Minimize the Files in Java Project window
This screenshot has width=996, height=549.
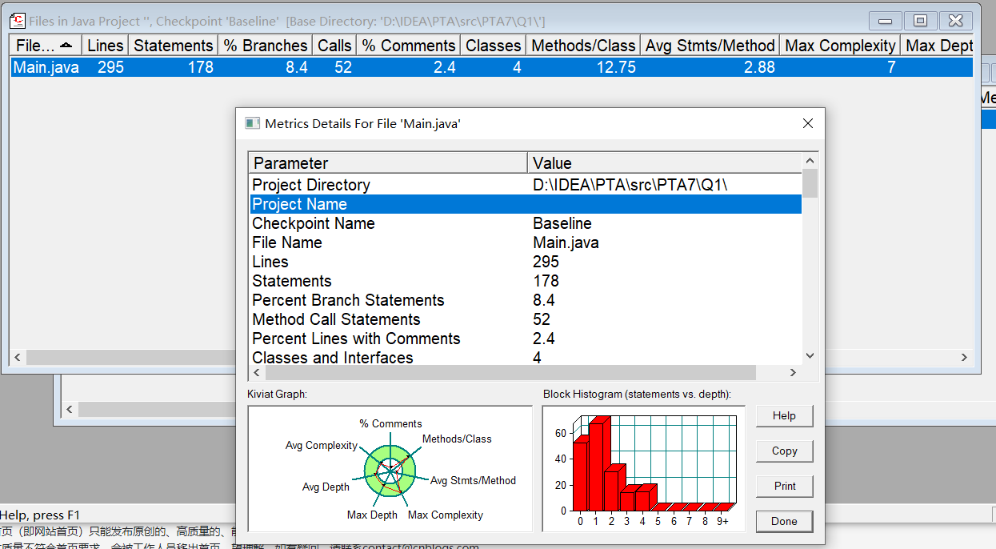click(x=886, y=21)
